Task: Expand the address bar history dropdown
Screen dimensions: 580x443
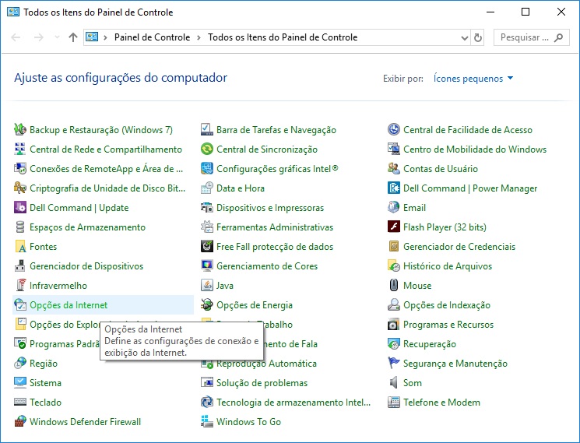Action: click(465, 37)
